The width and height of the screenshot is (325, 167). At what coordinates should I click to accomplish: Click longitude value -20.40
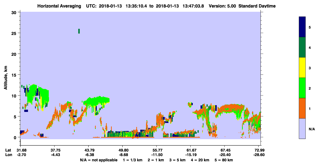point(224,155)
